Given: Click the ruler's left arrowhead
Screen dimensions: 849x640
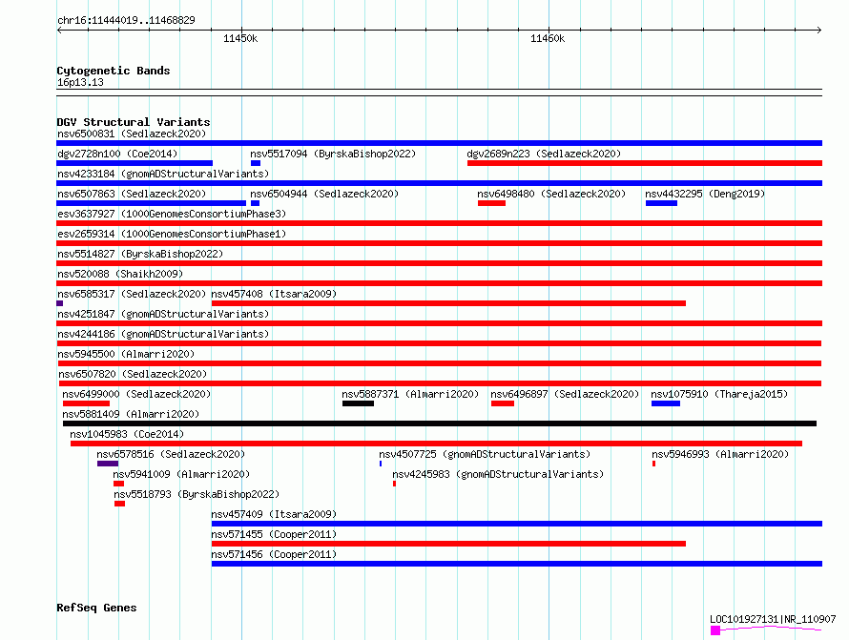Looking at the screenshot, I should (59, 30).
